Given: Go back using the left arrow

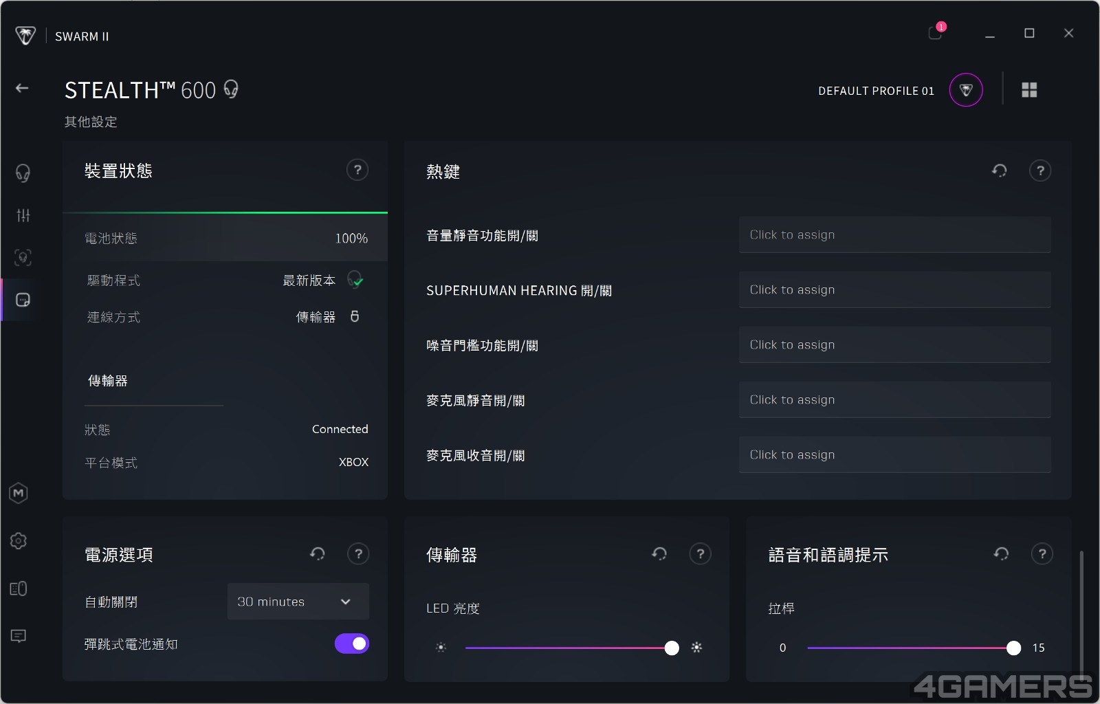Looking at the screenshot, I should click(22, 88).
